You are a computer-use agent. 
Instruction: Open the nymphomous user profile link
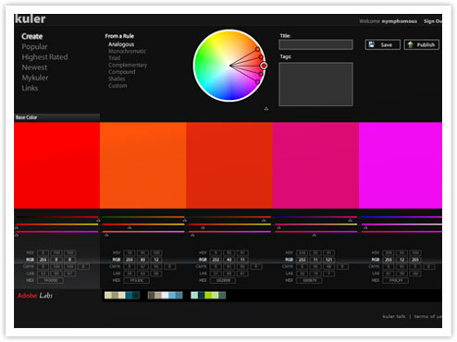pyautogui.click(x=400, y=21)
